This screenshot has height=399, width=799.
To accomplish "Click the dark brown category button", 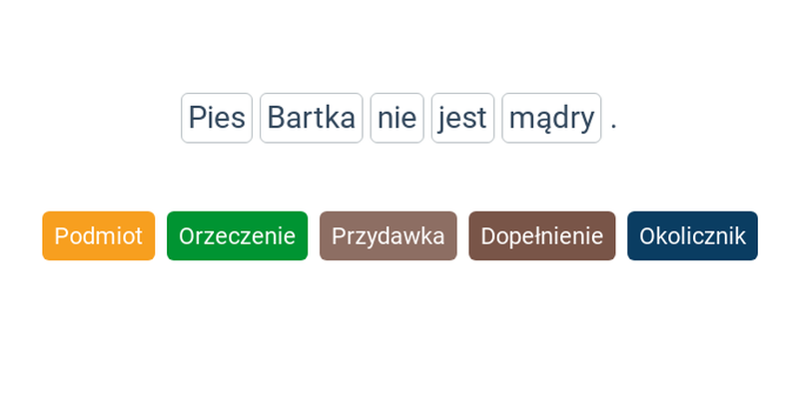I will click(542, 235).
